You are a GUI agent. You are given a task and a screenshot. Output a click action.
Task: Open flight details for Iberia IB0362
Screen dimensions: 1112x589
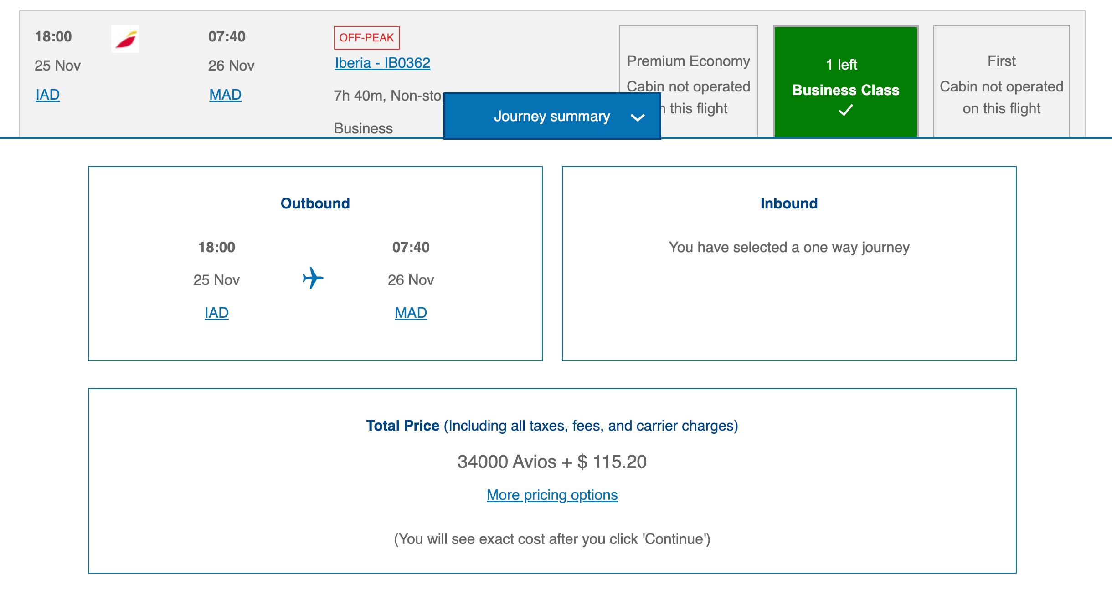[381, 62]
